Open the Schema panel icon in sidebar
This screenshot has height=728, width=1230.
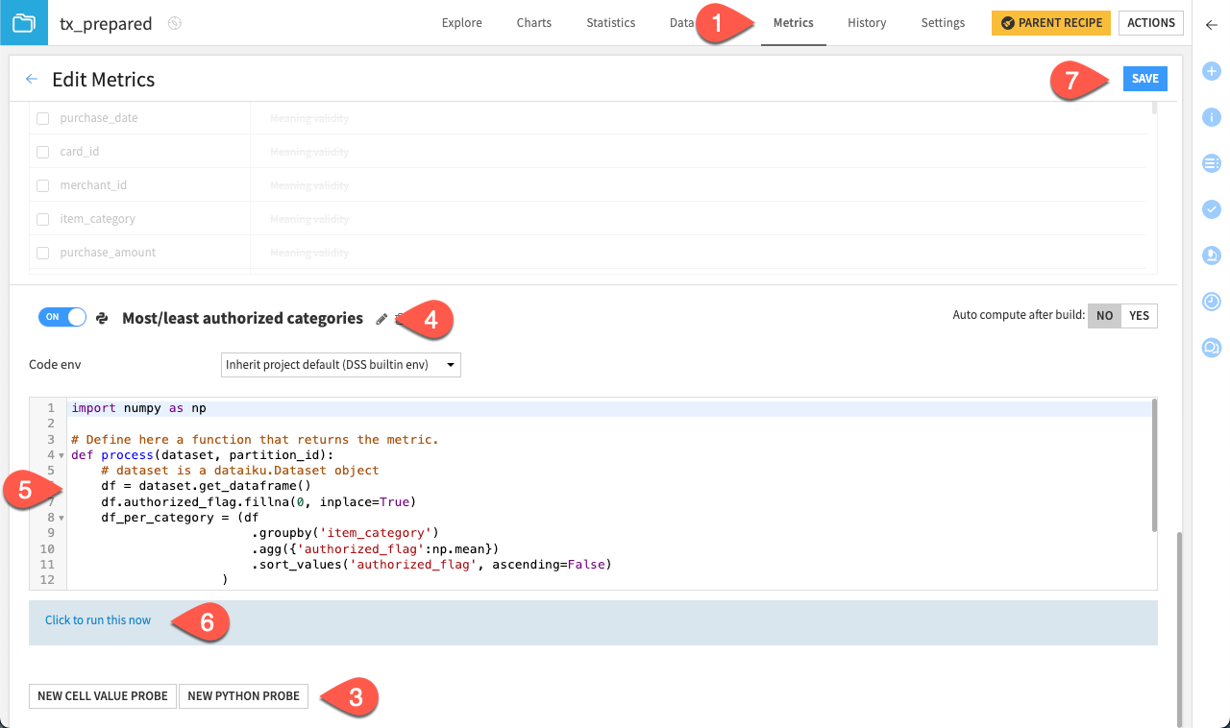click(1212, 162)
